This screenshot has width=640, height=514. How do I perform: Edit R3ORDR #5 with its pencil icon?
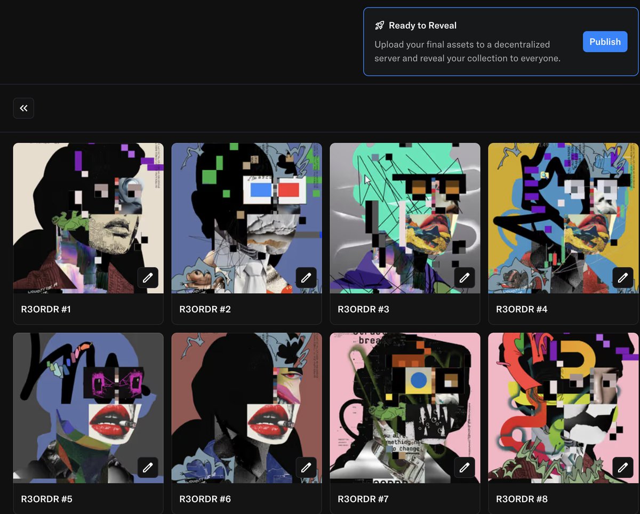pos(148,468)
